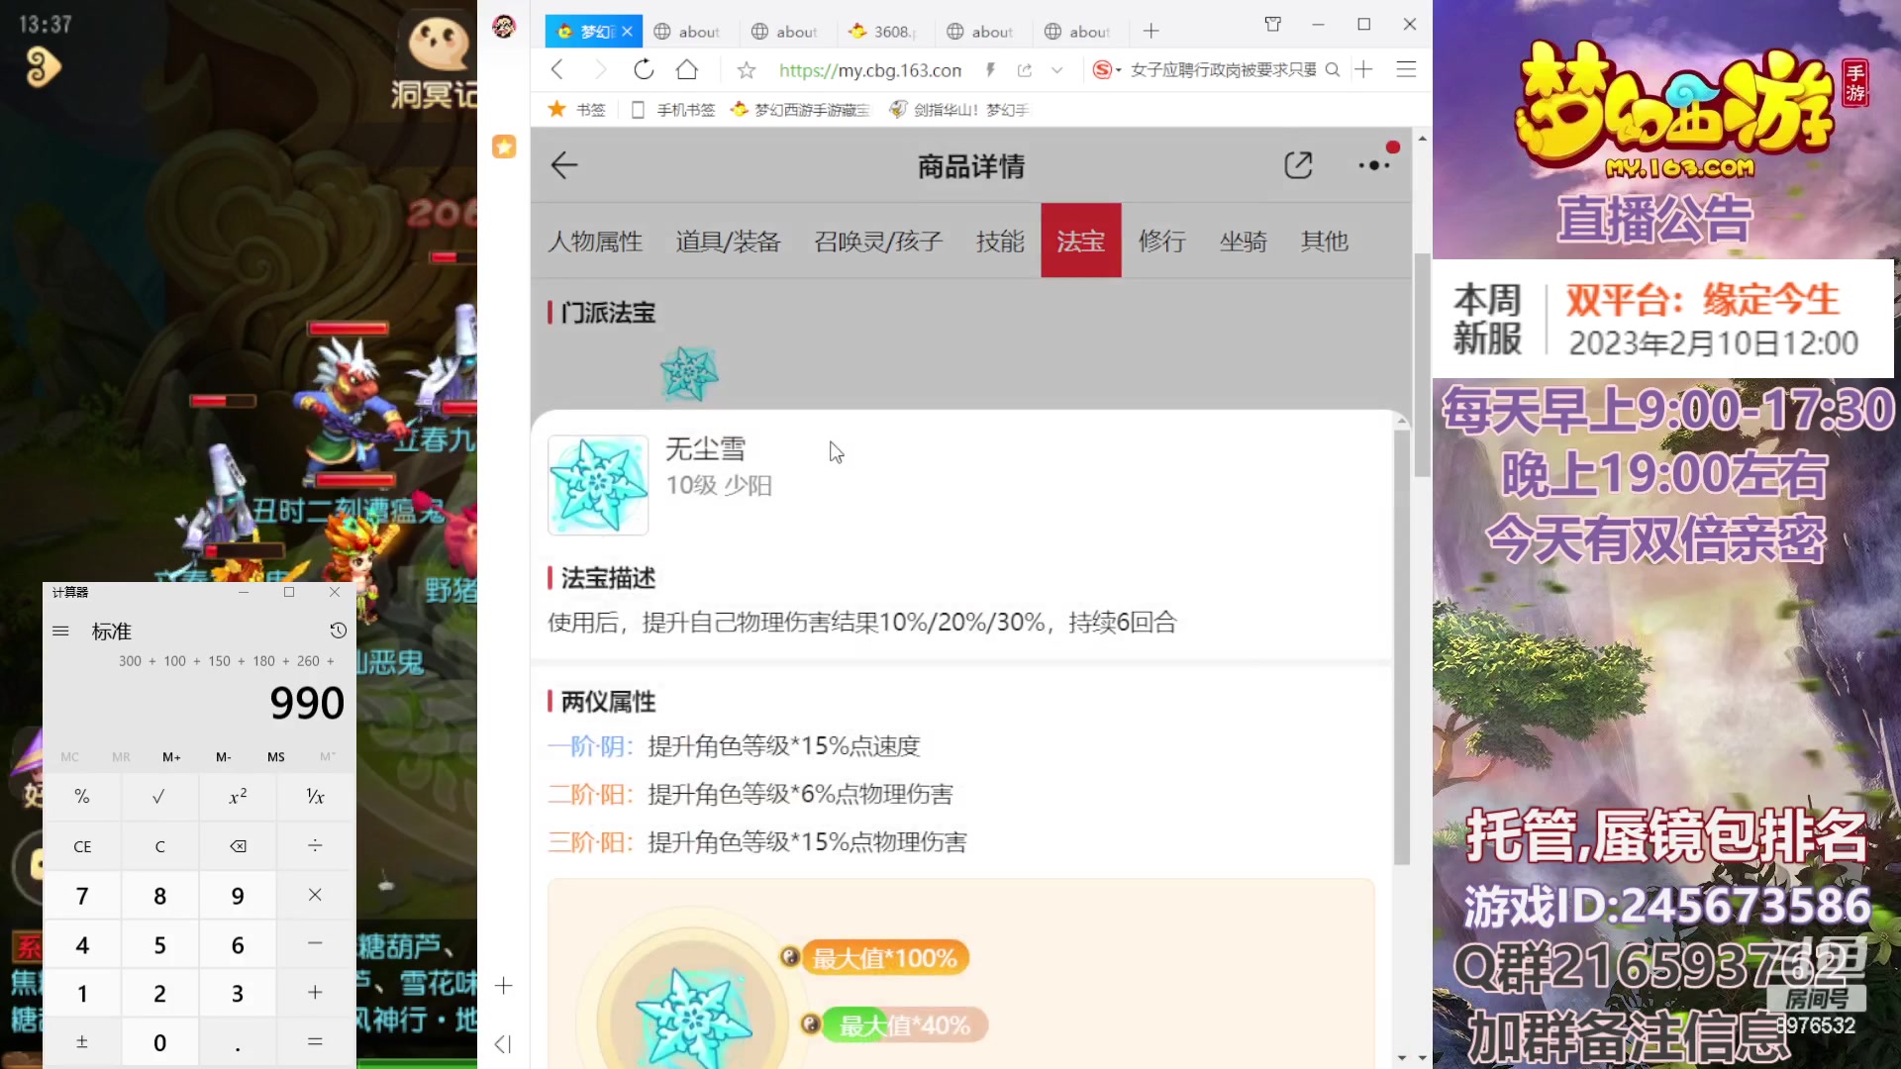Close the active 梦幻 browser tab
The width and height of the screenshot is (1901, 1069).
click(x=627, y=32)
